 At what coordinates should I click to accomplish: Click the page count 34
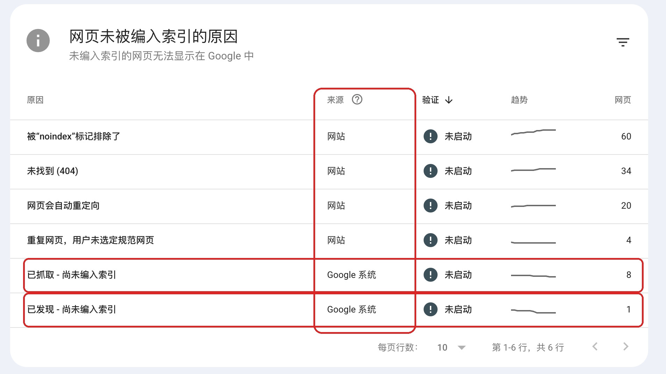click(x=626, y=171)
